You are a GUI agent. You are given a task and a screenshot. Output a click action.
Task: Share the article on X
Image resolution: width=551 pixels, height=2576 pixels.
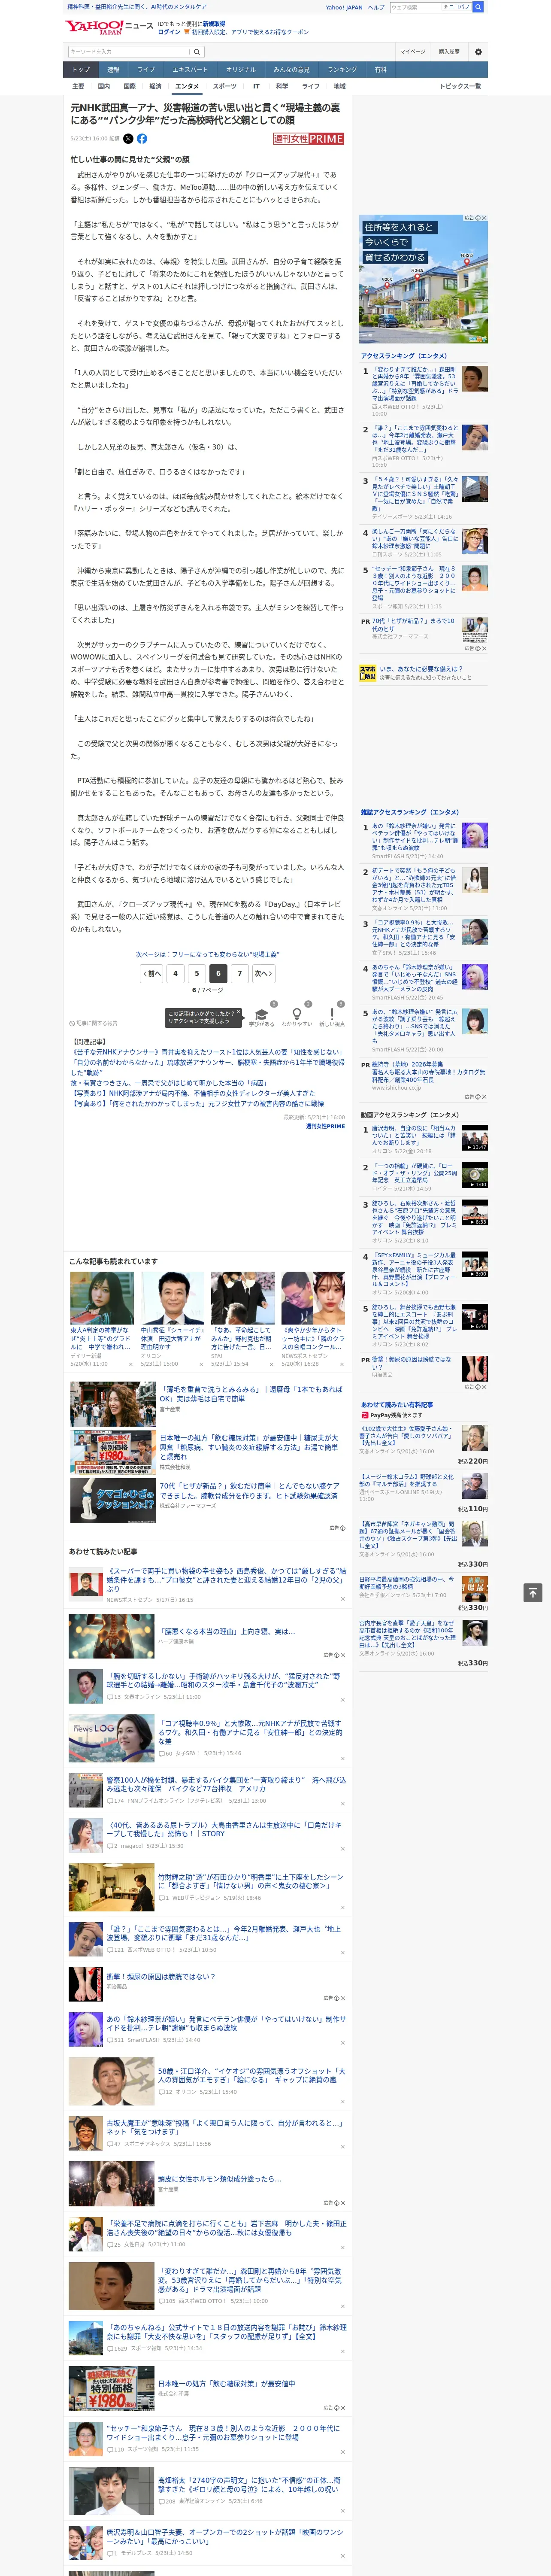pos(128,139)
